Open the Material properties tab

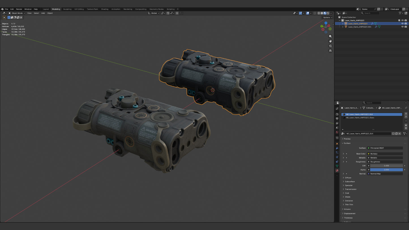point(337,171)
